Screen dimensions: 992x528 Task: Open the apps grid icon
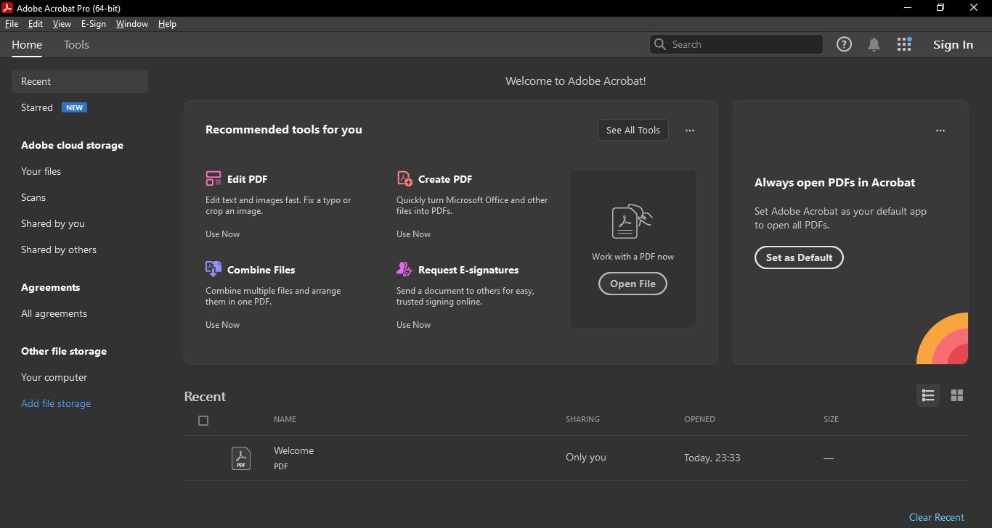(904, 44)
